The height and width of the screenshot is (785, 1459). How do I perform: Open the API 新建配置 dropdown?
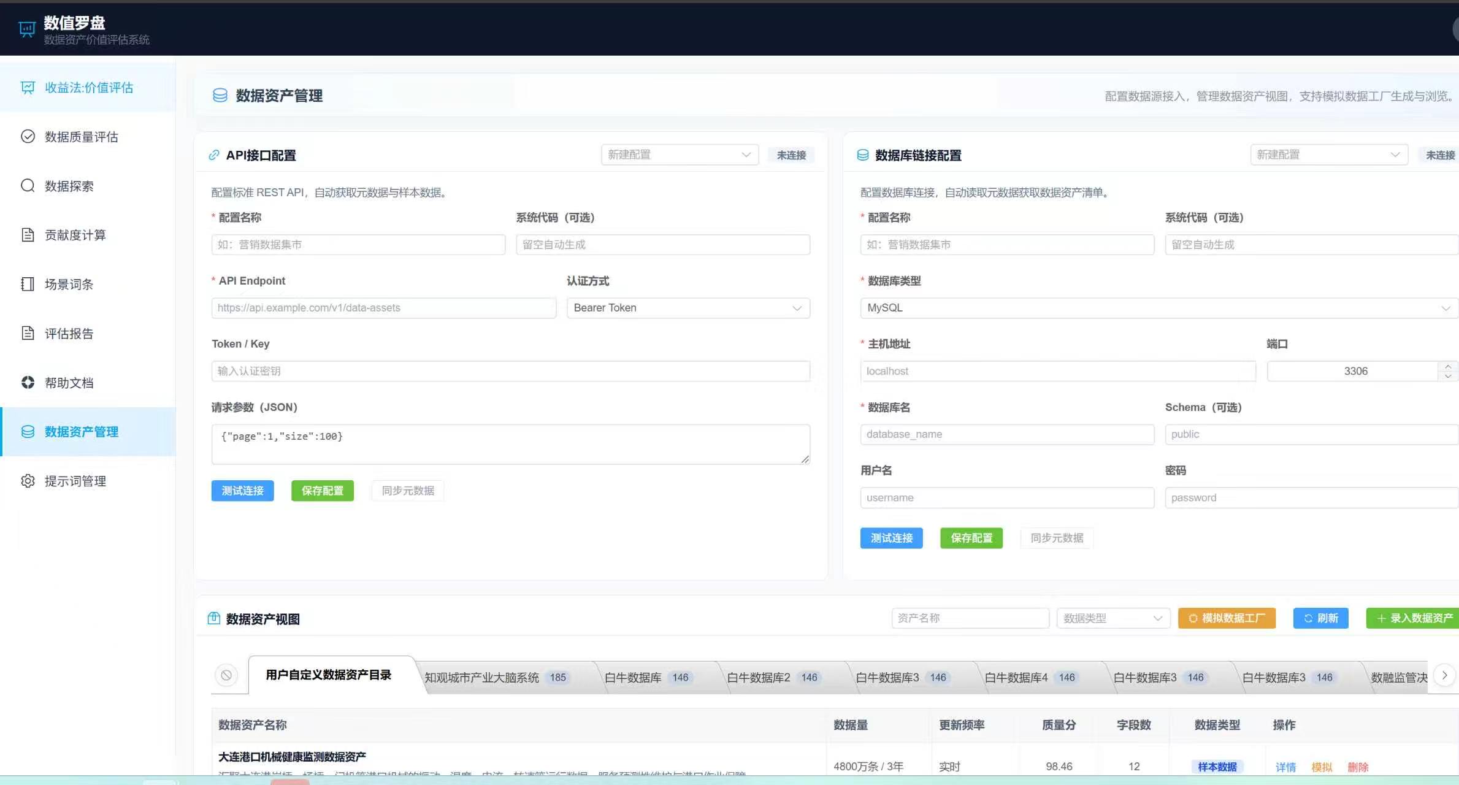click(680, 155)
